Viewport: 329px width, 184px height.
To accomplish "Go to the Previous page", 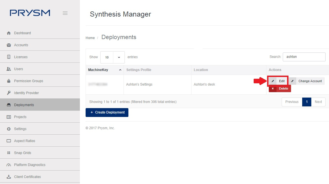I will [x=292, y=102].
